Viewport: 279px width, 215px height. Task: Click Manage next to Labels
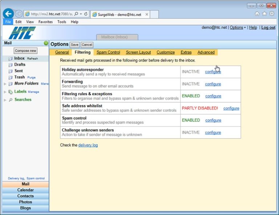coord(33,92)
